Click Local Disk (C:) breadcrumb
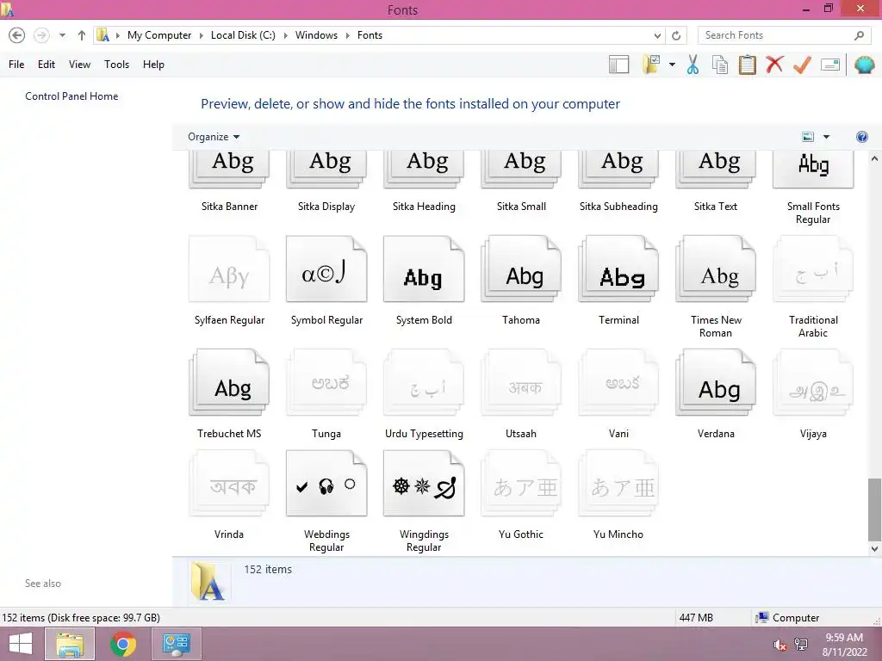Image resolution: width=882 pixels, height=661 pixels. pyautogui.click(x=243, y=35)
